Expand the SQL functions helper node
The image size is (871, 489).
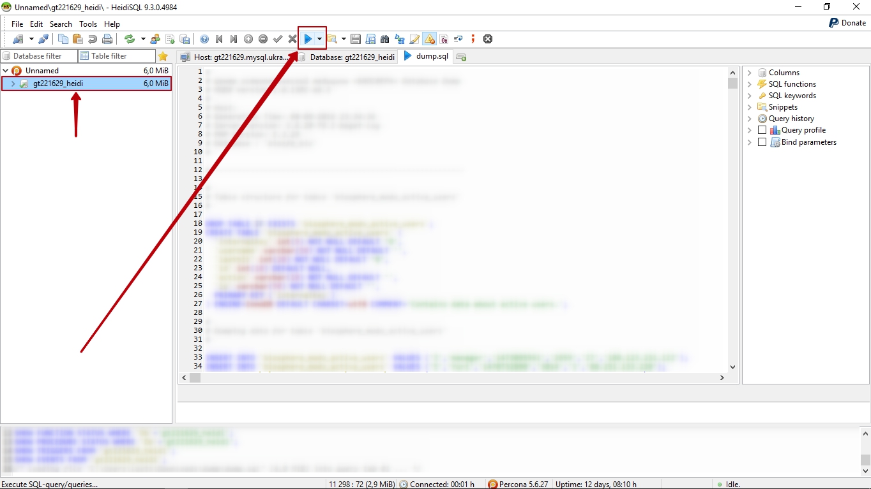(750, 84)
